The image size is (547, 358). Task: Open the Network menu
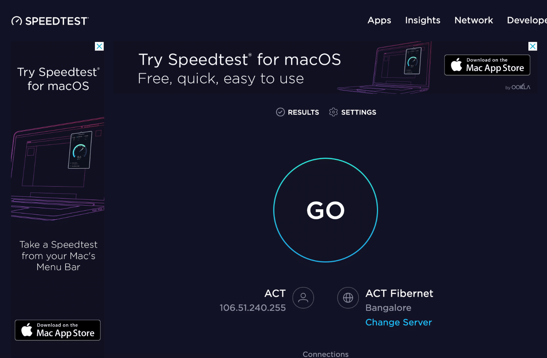pyautogui.click(x=474, y=20)
